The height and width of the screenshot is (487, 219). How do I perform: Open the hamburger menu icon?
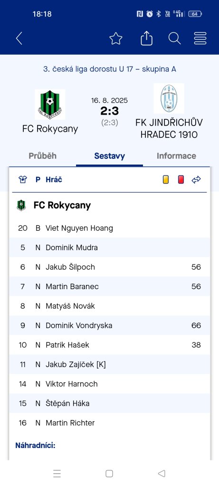[x=200, y=39]
